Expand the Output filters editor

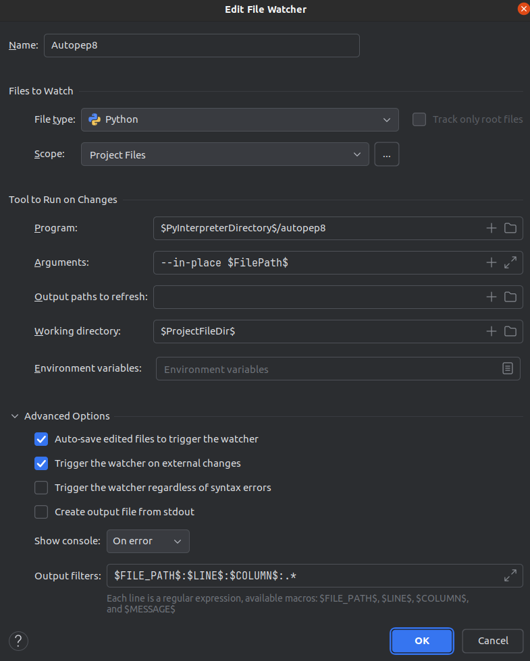[510, 575]
